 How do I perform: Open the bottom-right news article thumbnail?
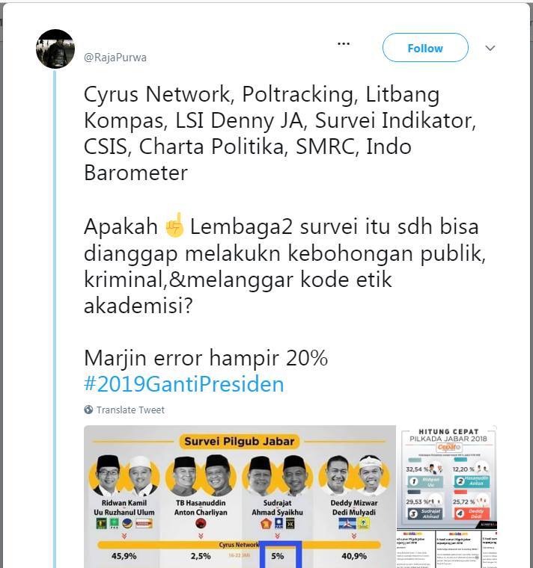489,549
